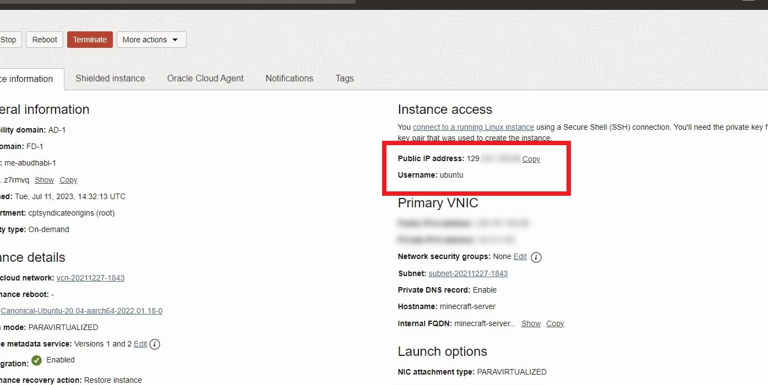Edit the network security groups

520,257
